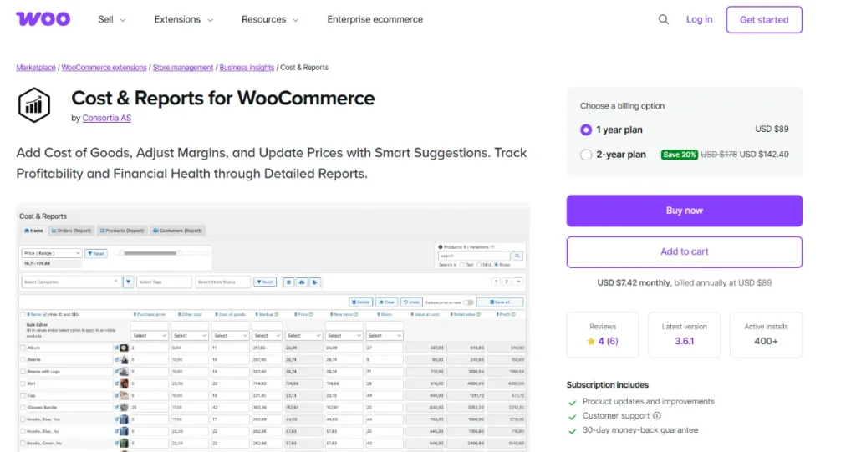
Task: Select the 1 year plan radio button
Action: click(586, 130)
